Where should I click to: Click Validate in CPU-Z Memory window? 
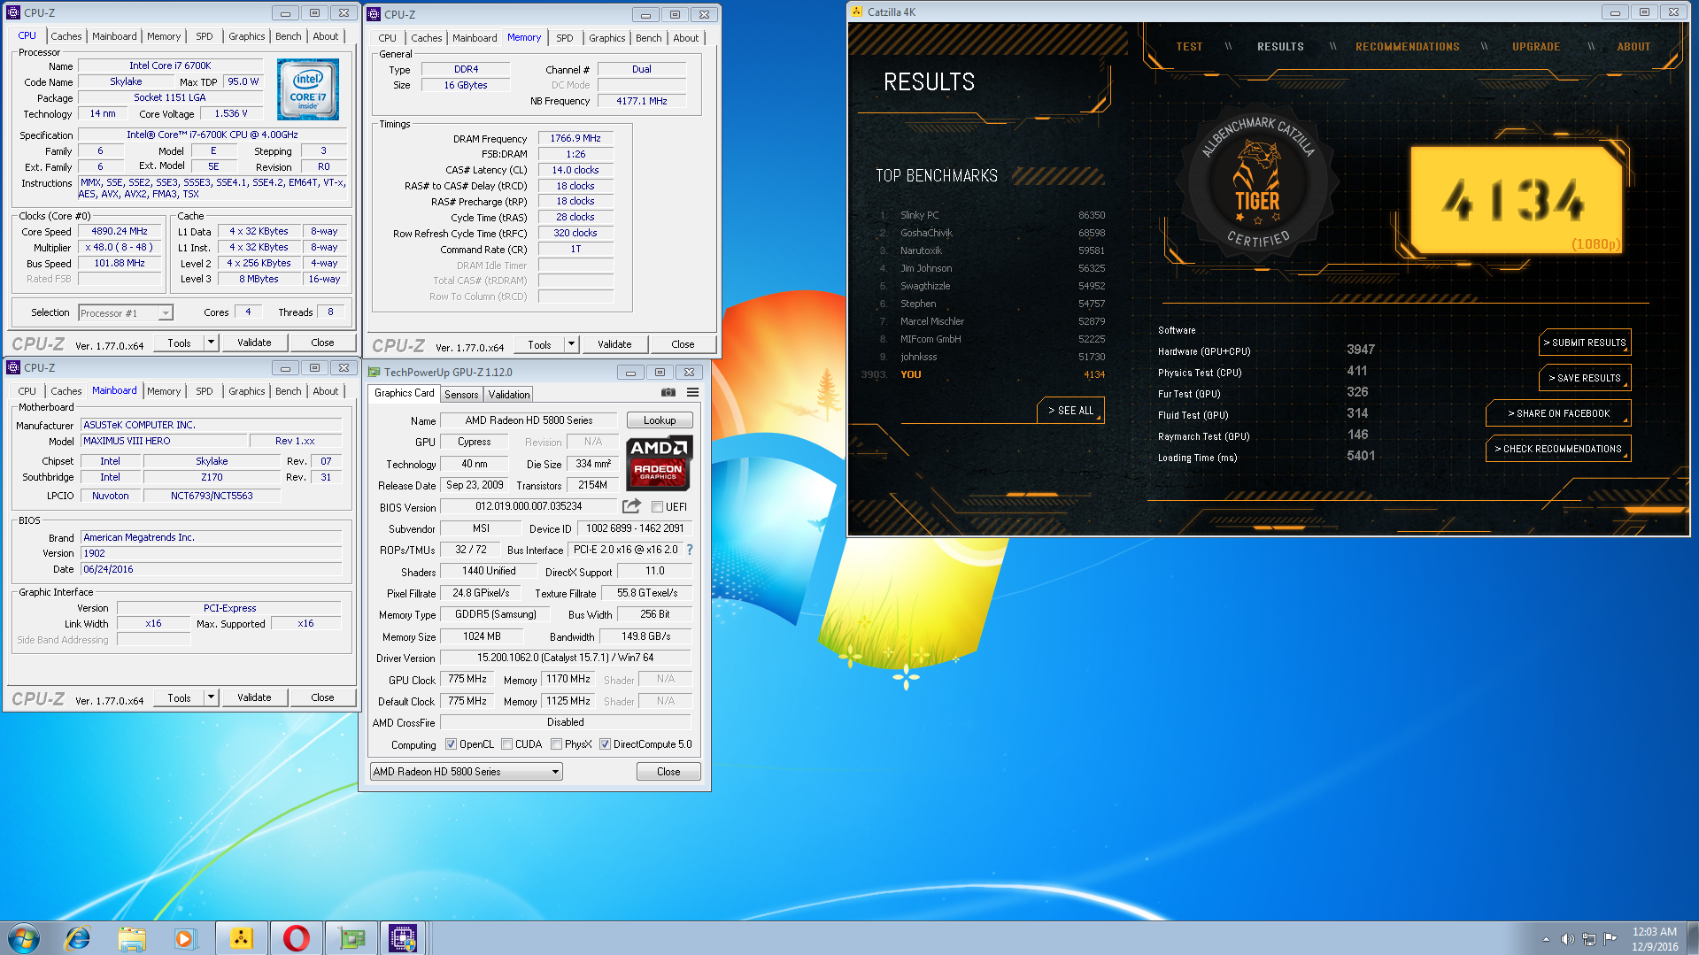coord(614,345)
